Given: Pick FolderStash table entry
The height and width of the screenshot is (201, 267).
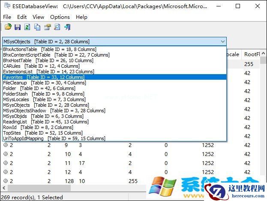Looking at the screenshot, I should (114, 94).
